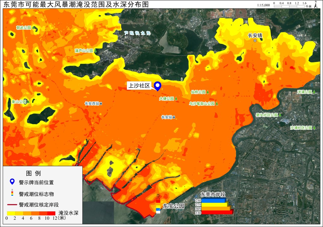
Task: Click the tree icon after 乌沙笔架山公园
Action: point(217,104)
